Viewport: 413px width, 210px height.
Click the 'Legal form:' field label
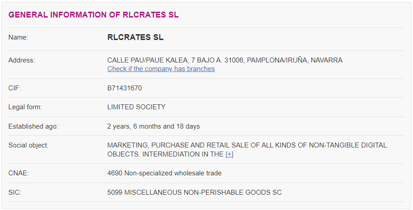pyautogui.click(x=25, y=107)
